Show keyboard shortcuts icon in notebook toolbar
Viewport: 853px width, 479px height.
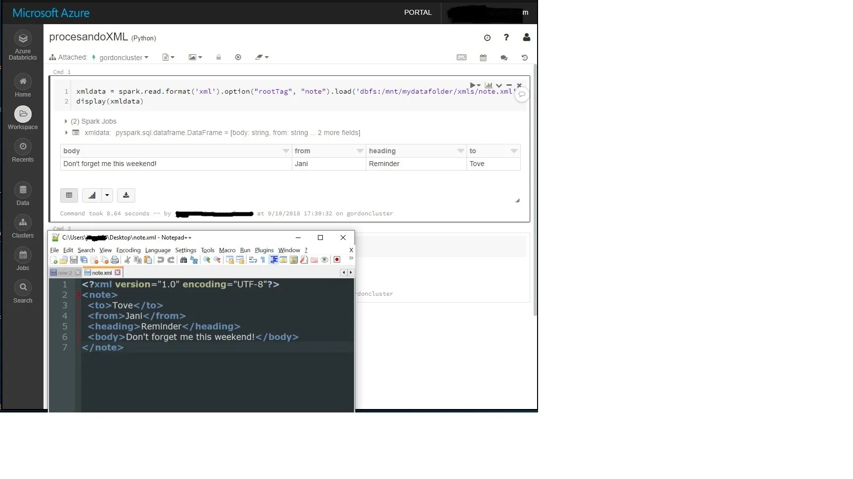click(x=462, y=57)
